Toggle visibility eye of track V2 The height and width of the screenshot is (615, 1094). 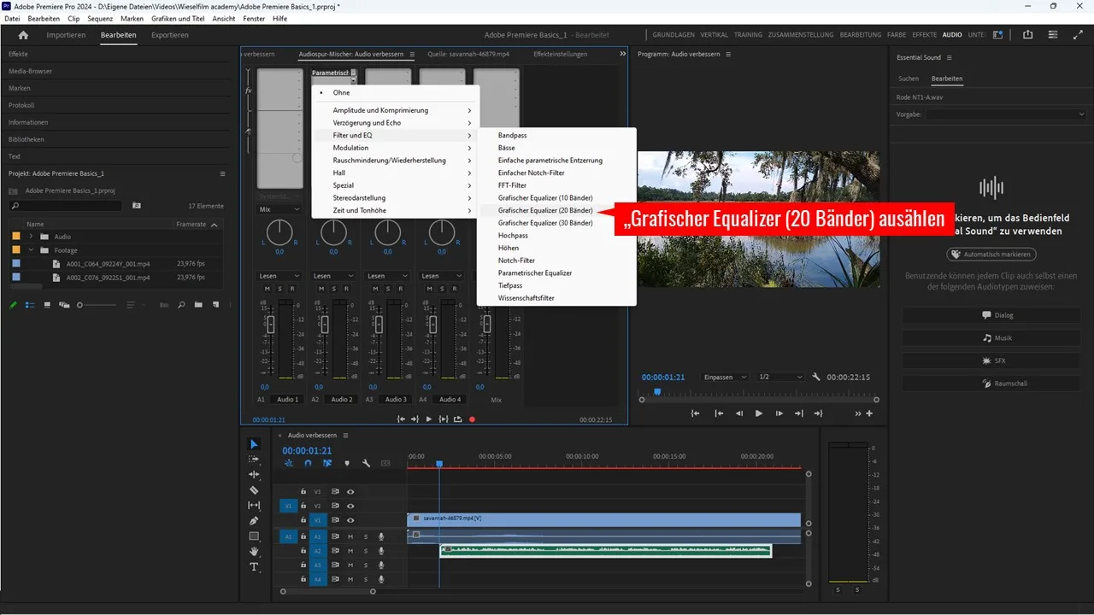click(350, 506)
